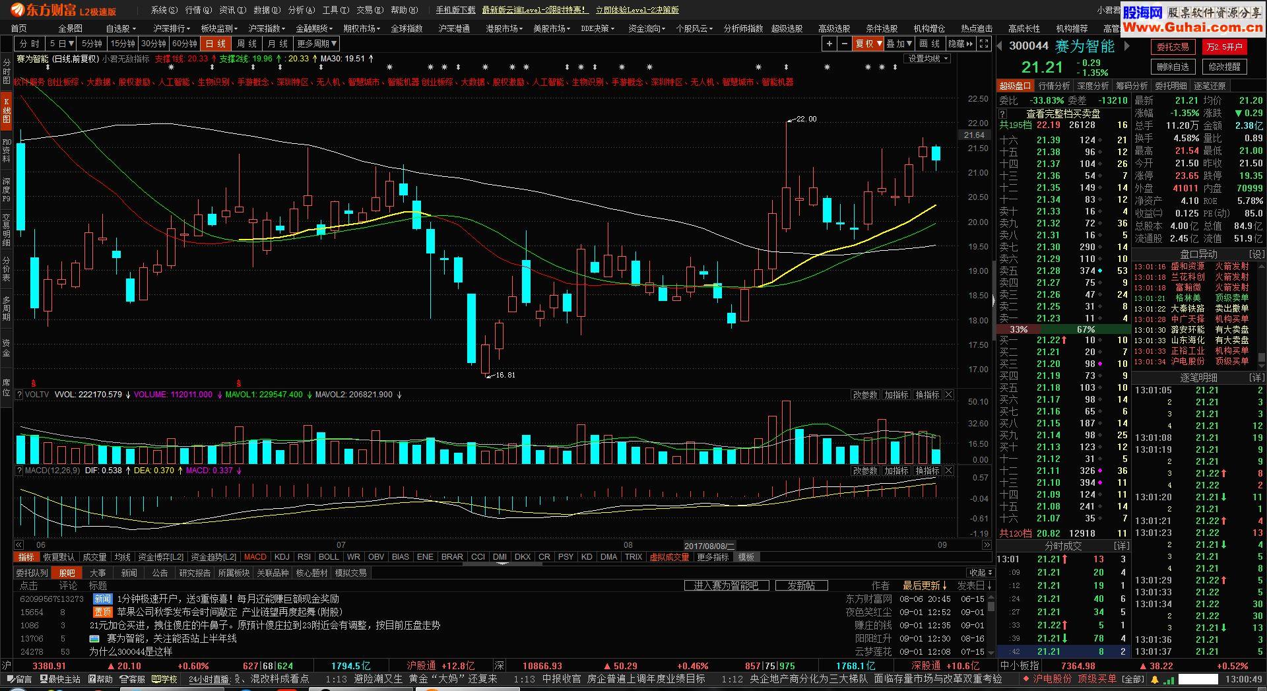This screenshot has height=691, width=1267.
Task: Switch chart to 5分钟 period
Action: click(x=92, y=44)
